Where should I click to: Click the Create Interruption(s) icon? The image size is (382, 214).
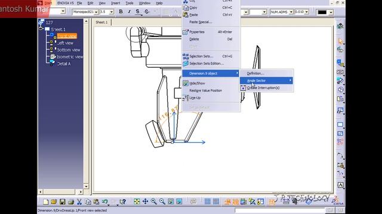tap(243, 88)
